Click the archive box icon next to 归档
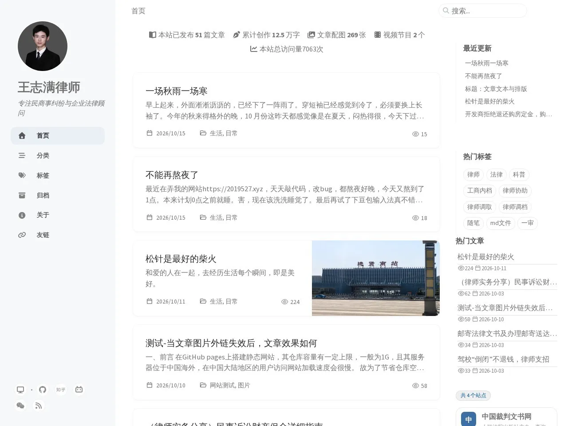 click(x=22, y=195)
